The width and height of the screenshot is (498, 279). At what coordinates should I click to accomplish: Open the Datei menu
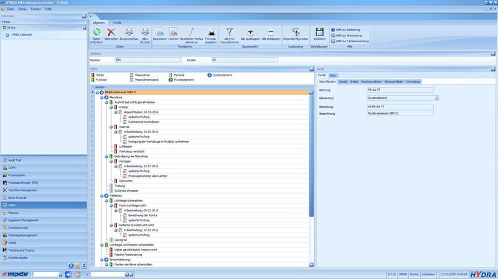11,9
